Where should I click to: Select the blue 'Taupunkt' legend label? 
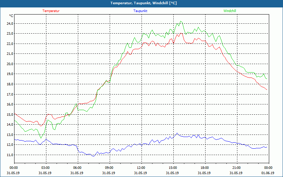[140, 11]
